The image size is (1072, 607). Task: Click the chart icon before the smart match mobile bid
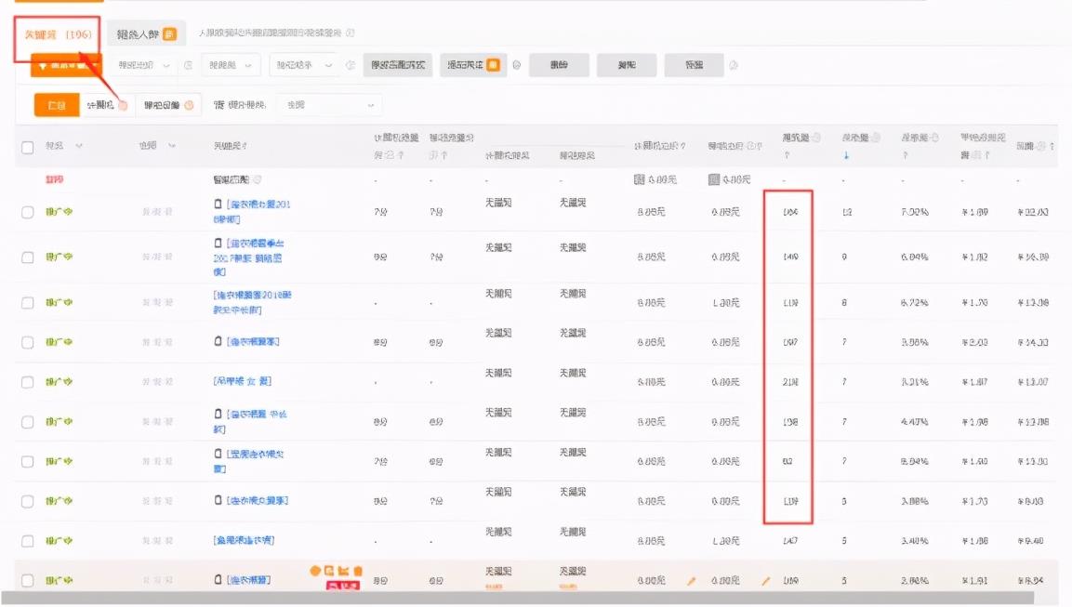(x=714, y=179)
